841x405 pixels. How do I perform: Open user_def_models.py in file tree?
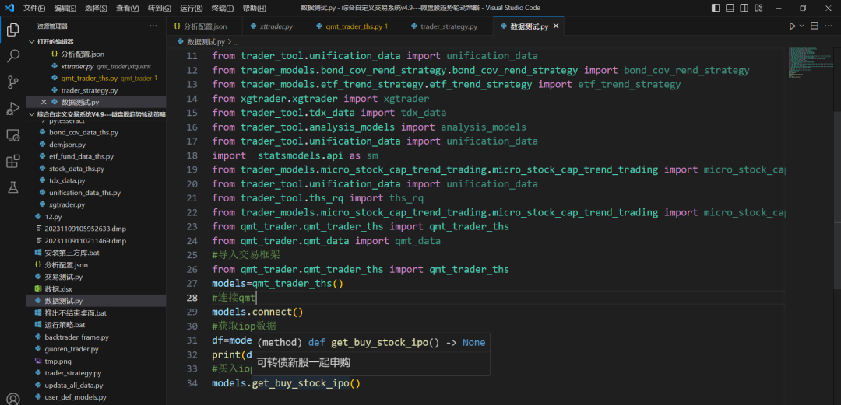(x=96, y=397)
